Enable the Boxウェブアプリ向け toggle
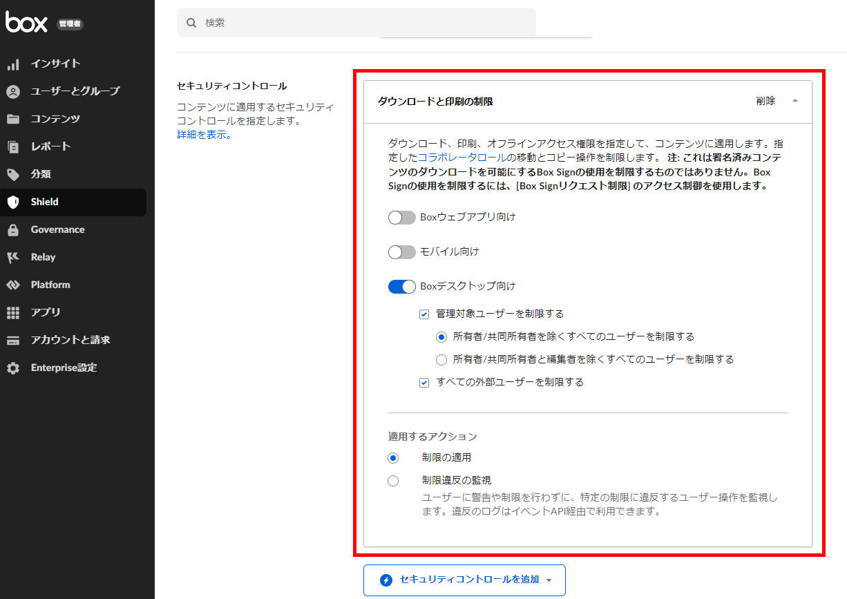847x599 pixels. tap(401, 218)
